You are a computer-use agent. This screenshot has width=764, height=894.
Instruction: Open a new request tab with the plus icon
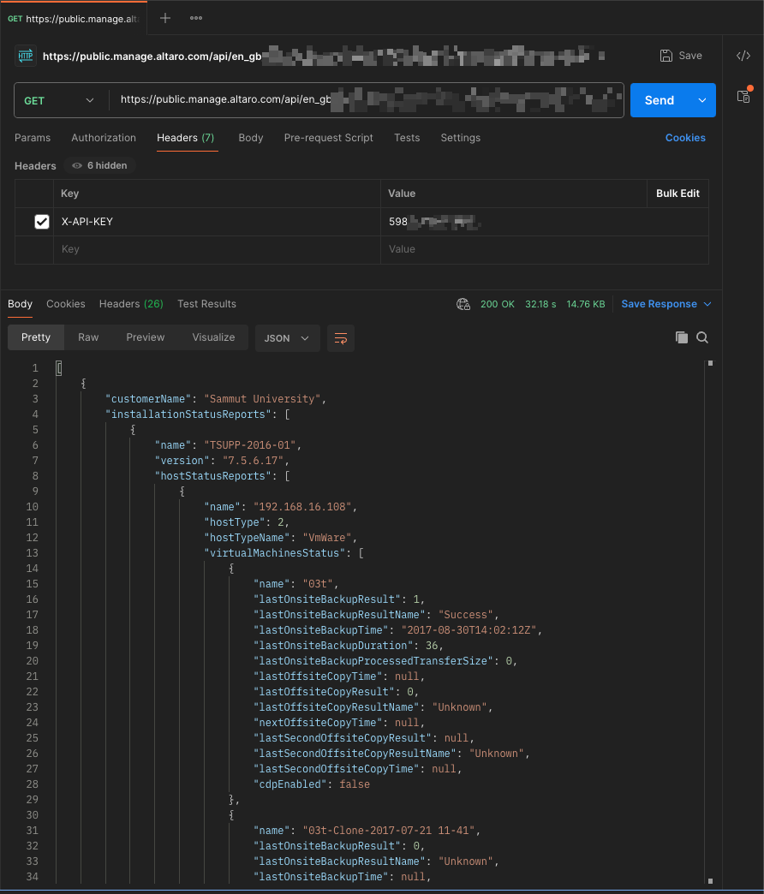(x=165, y=18)
